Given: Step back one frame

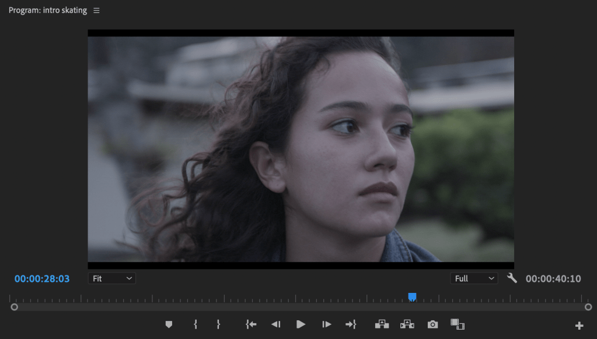Looking at the screenshot, I should [276, 324].
